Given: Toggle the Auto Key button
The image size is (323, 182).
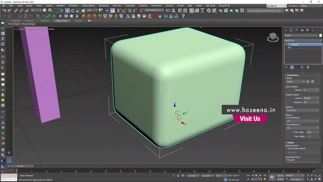Looking at the screenshot, I should tap(280, 175).
